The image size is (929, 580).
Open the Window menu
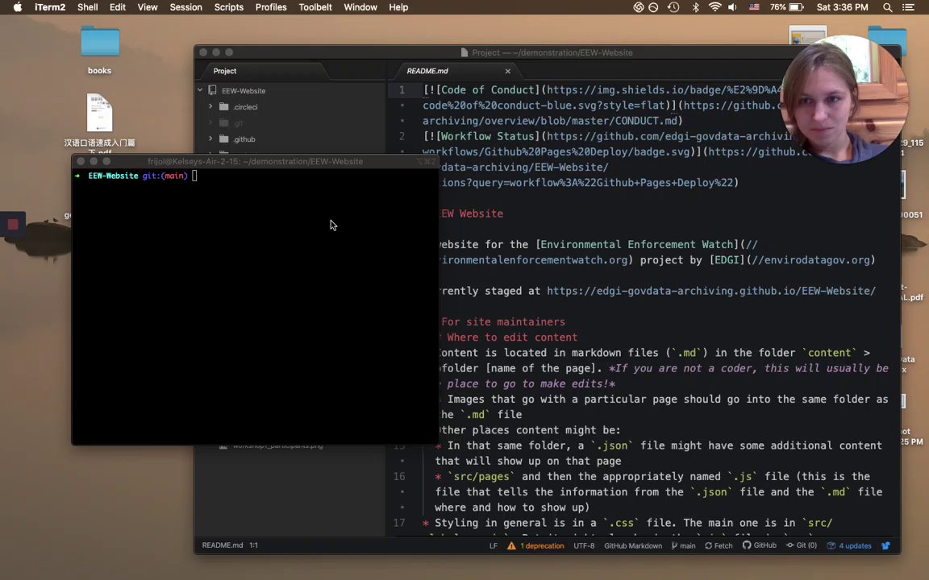pos(360,7)
